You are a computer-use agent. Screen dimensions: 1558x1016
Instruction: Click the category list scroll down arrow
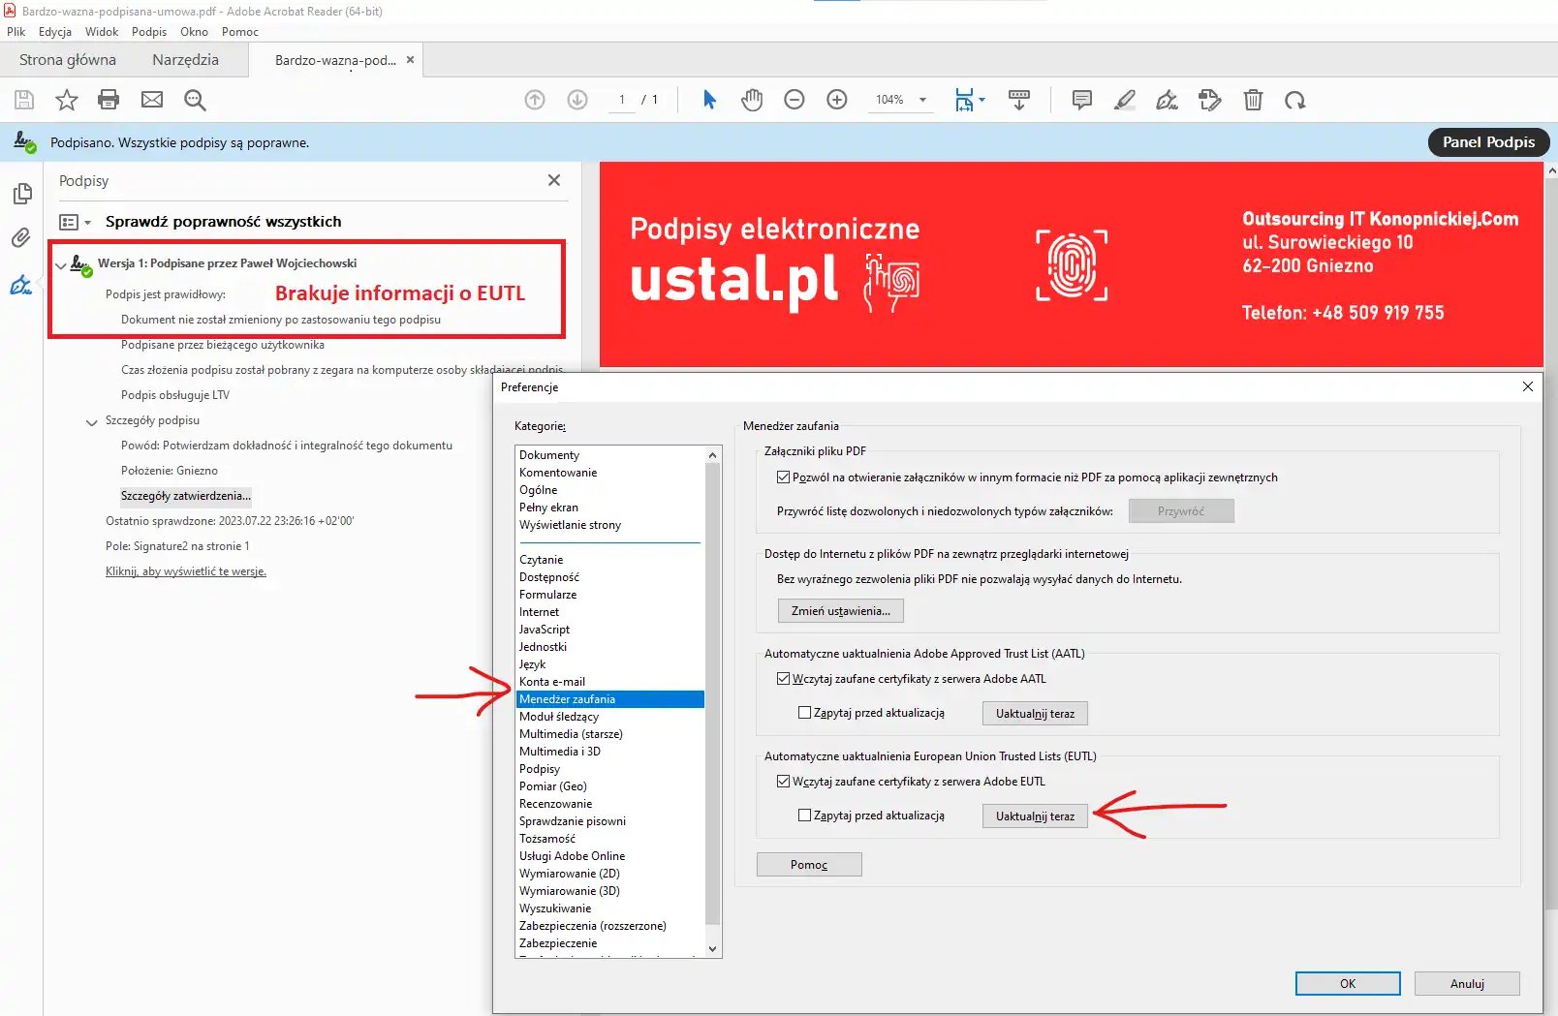713,949
